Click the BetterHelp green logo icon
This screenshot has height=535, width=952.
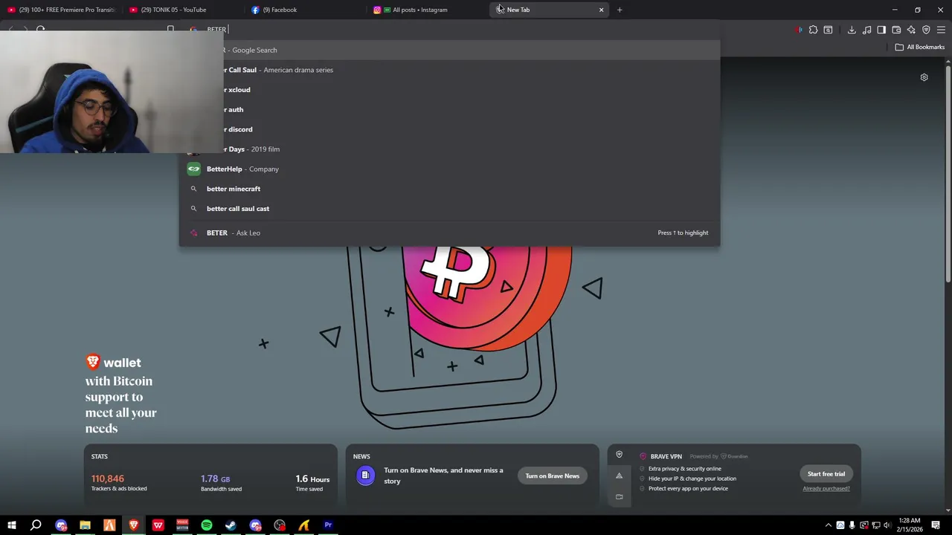193,169
